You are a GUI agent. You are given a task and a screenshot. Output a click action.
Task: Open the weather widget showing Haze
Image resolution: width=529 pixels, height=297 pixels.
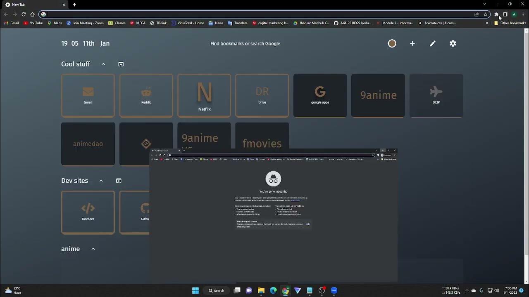[13, 290]
